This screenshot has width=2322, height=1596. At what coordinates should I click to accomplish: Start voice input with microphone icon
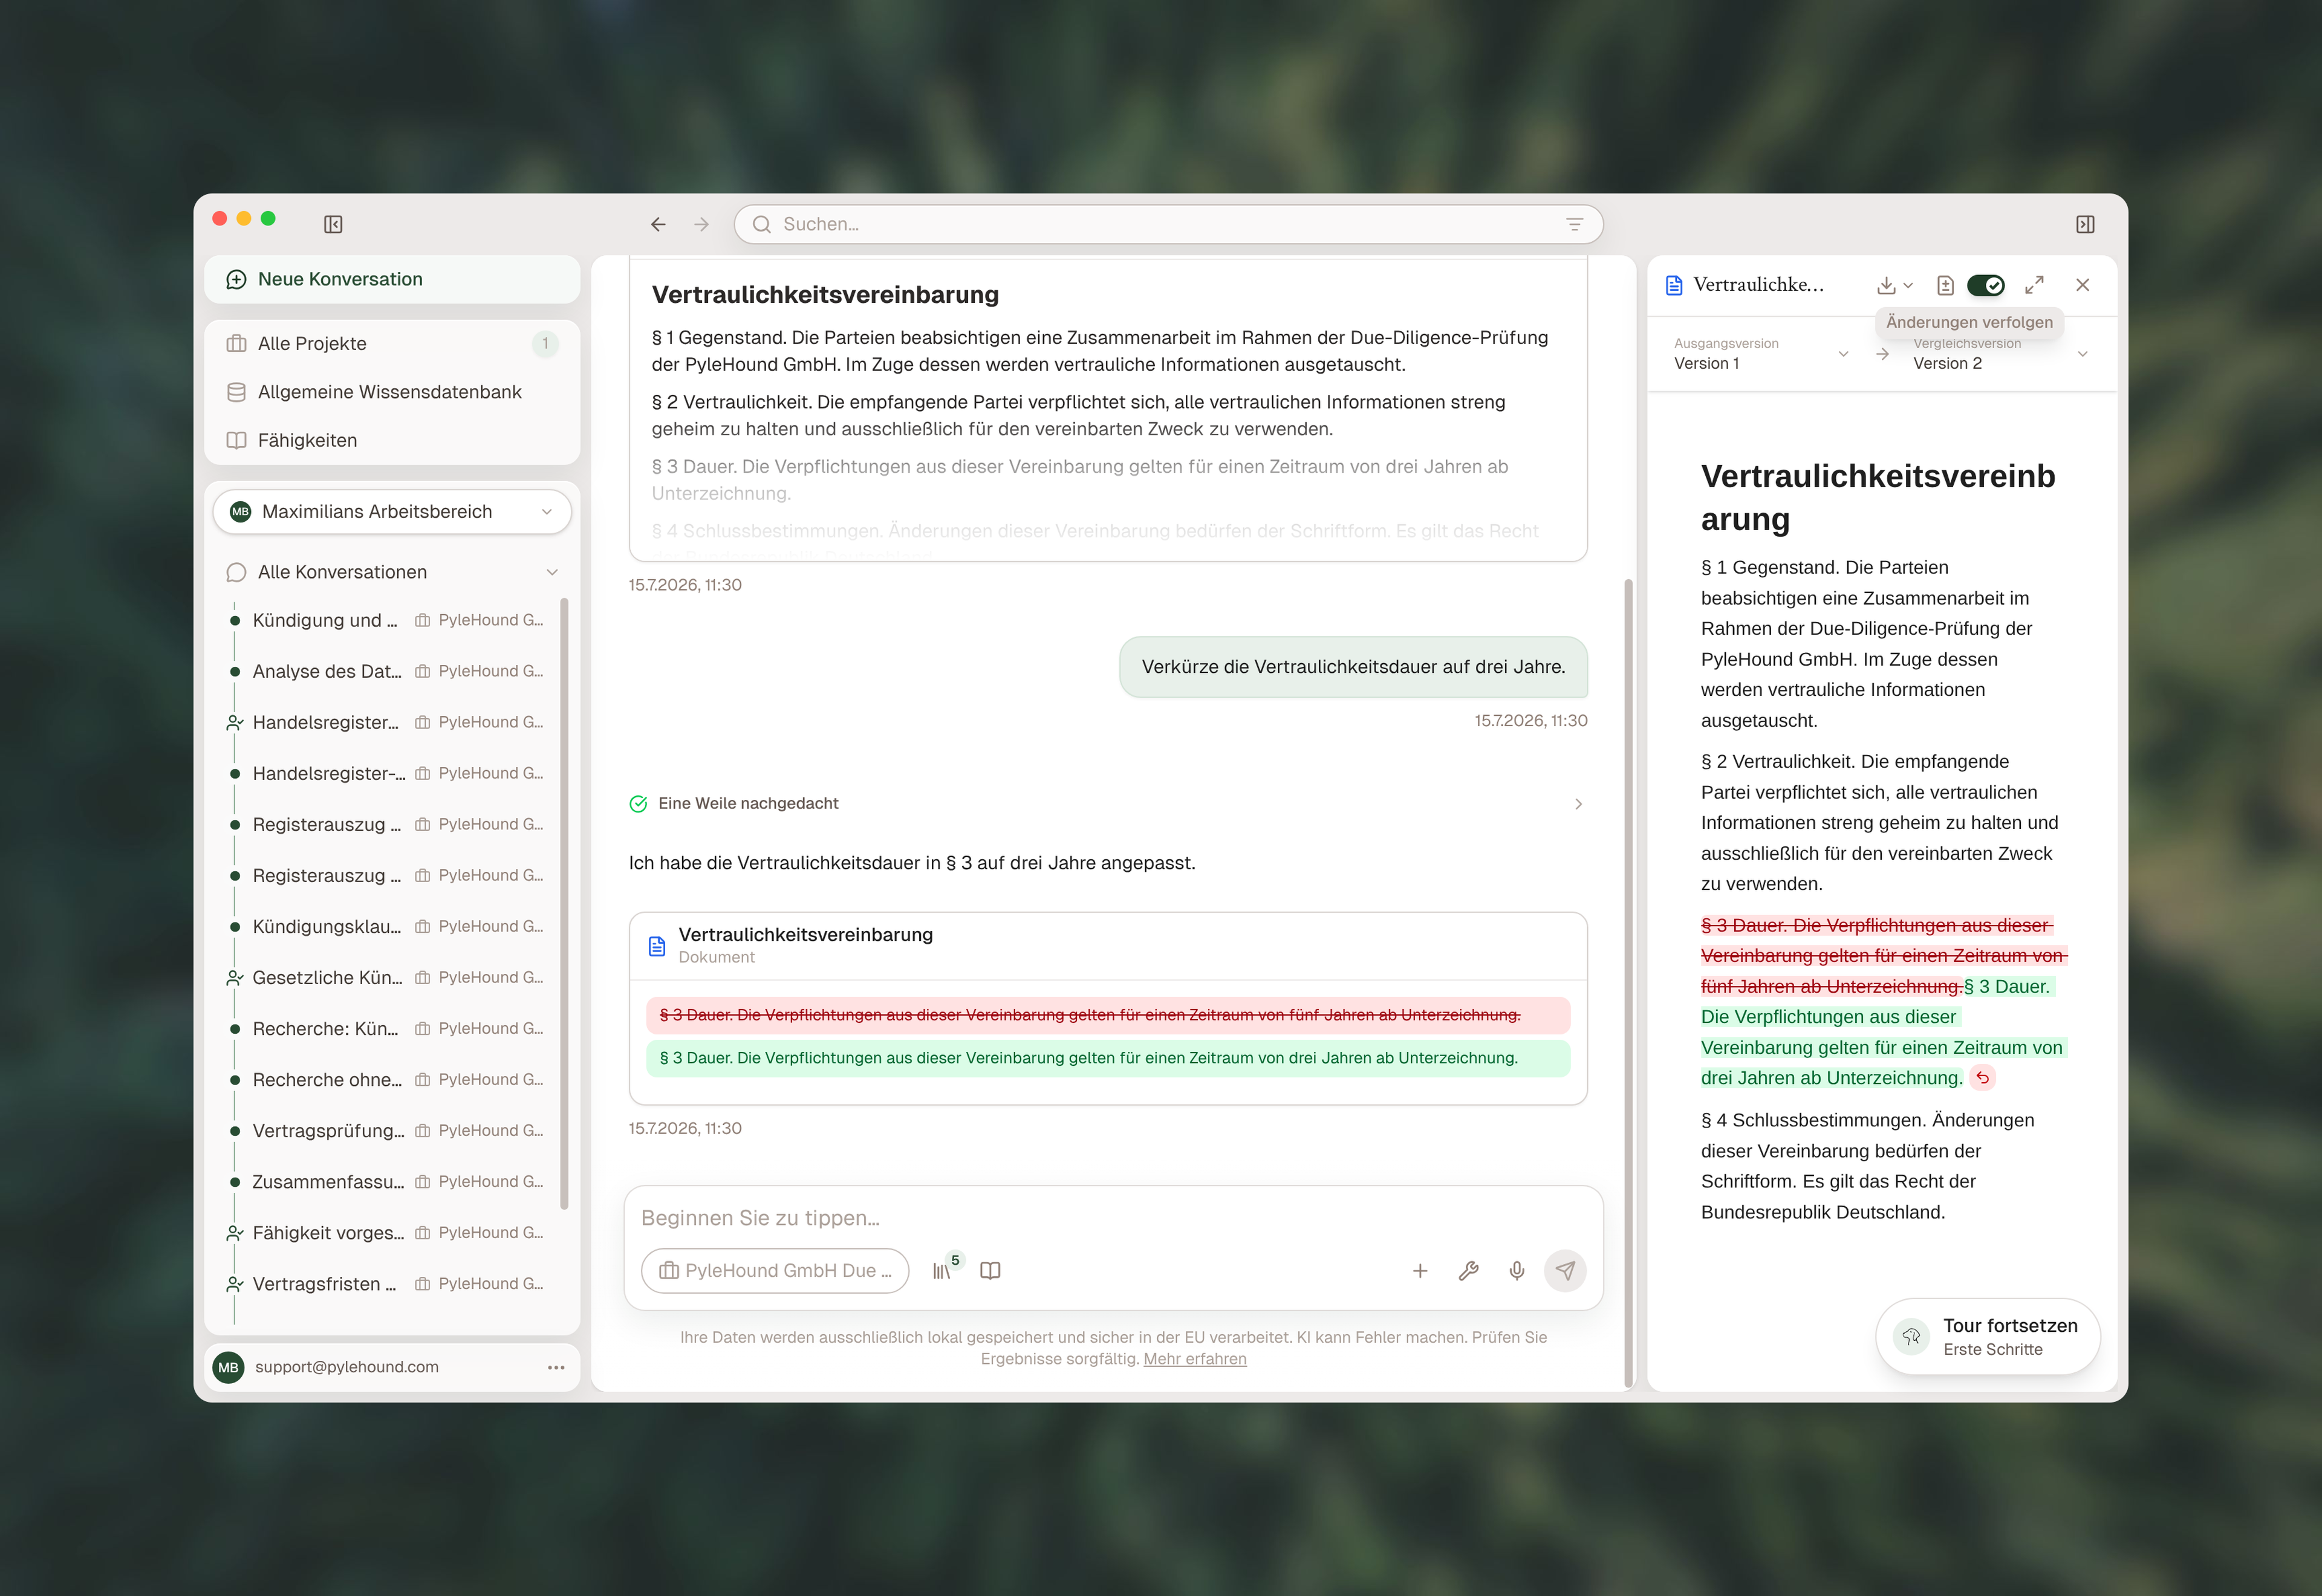(x=1517, y=1270)
